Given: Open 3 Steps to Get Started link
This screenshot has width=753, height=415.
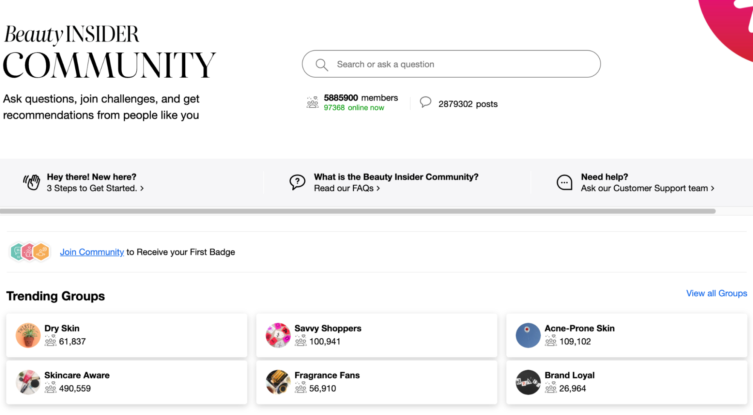Looking at the screenshot, I should (x=95, y=188).
